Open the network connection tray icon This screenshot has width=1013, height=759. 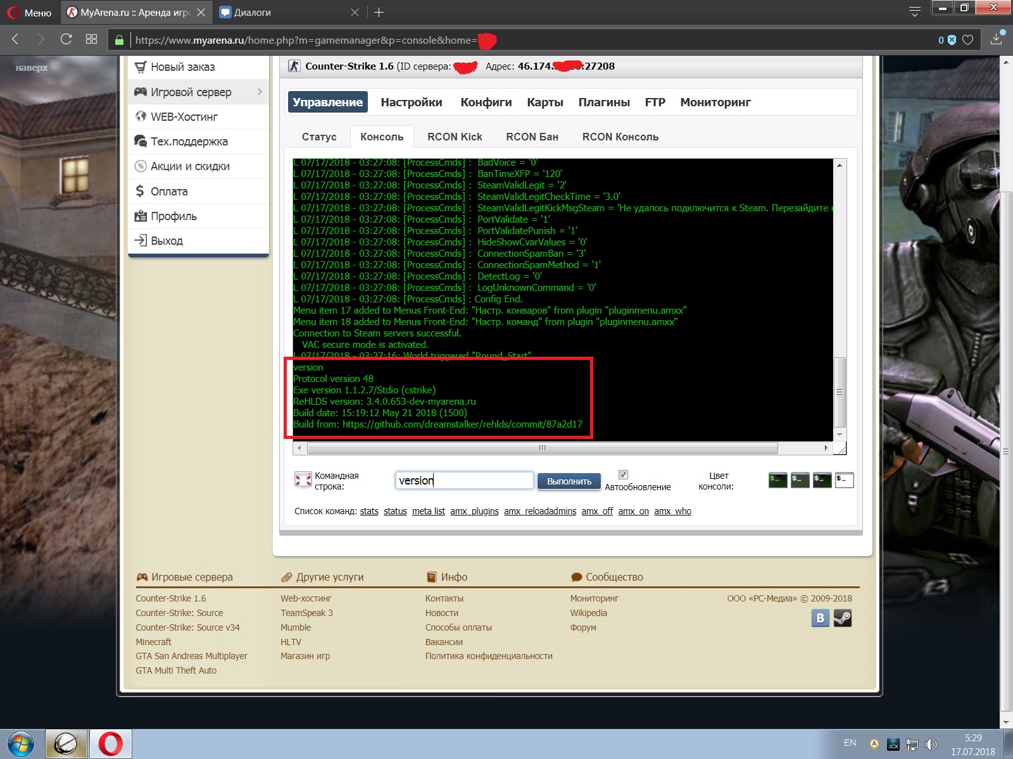912,744
